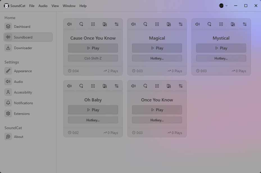Open the settings sliders icon on Once You Know card
The height and width of the screenshot is (173, 261).
click(x=181, y=86)
